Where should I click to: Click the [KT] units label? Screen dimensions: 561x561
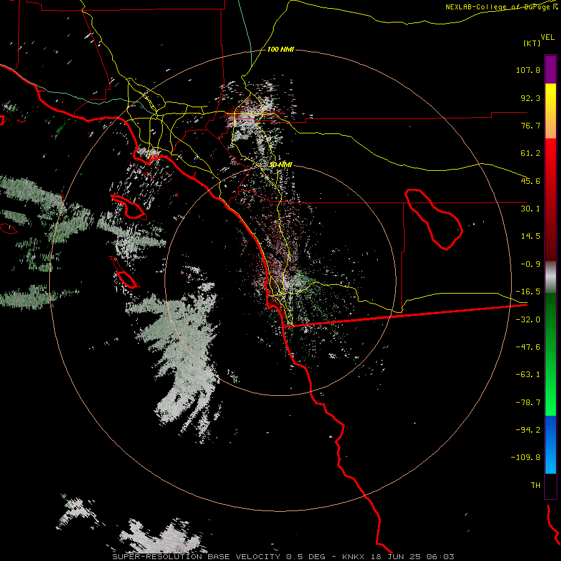click(532, 43)
